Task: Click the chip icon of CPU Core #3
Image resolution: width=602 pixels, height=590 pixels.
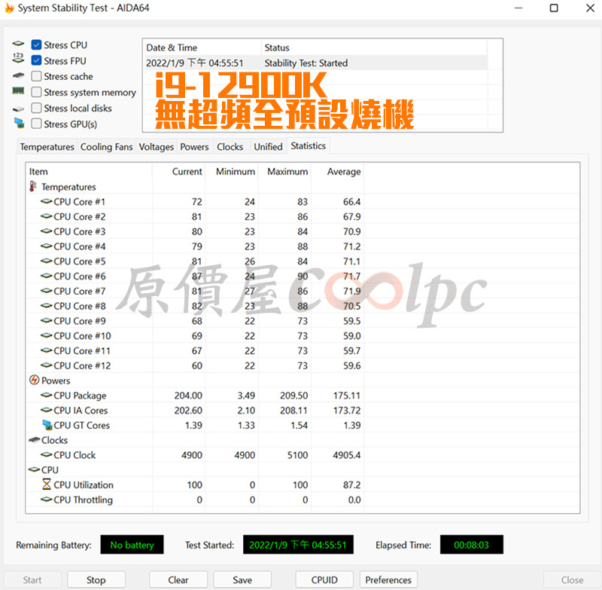Action: click(47, 231)
